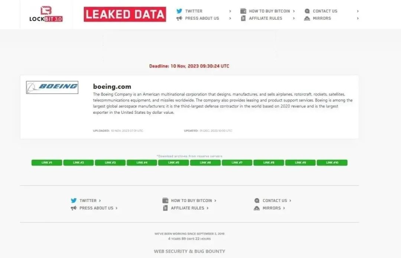Click the megaphone icon beside Press About Us
Viewport: 401px width, 258px height.
pyautogui.click(x=179, y=18)
